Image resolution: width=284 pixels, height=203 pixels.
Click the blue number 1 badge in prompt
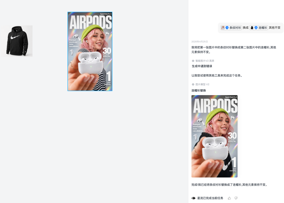pos(227,28)
